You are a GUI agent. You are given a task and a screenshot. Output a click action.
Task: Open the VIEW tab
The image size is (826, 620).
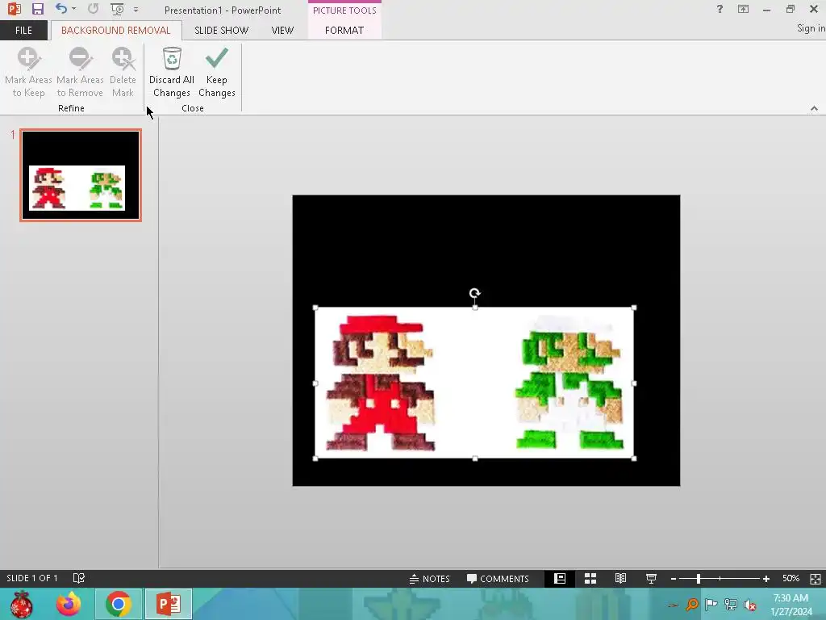click(x=282, y=31)
